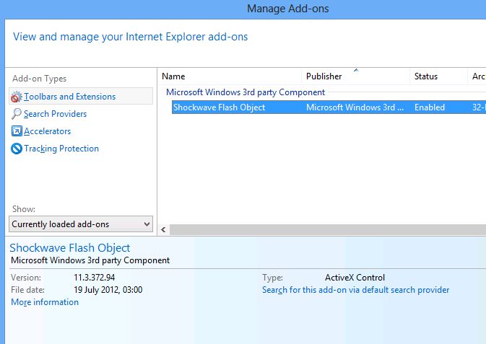The image size is (486, 344).
Task: Select Search Providers add-on type
Action: click(x=55, y=114)
